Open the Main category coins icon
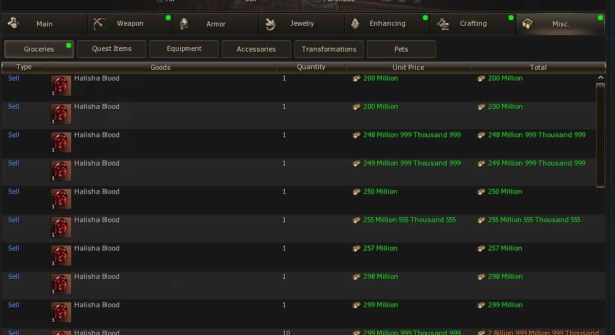This screenshot has width=615, height=335. pos(13,23)
